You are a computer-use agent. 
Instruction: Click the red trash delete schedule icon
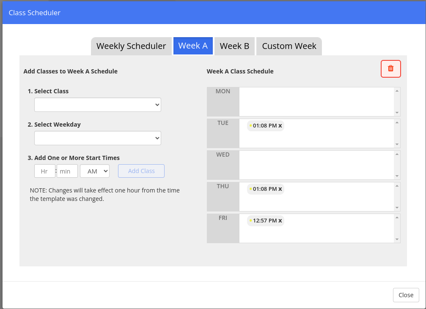coord(391,68)
